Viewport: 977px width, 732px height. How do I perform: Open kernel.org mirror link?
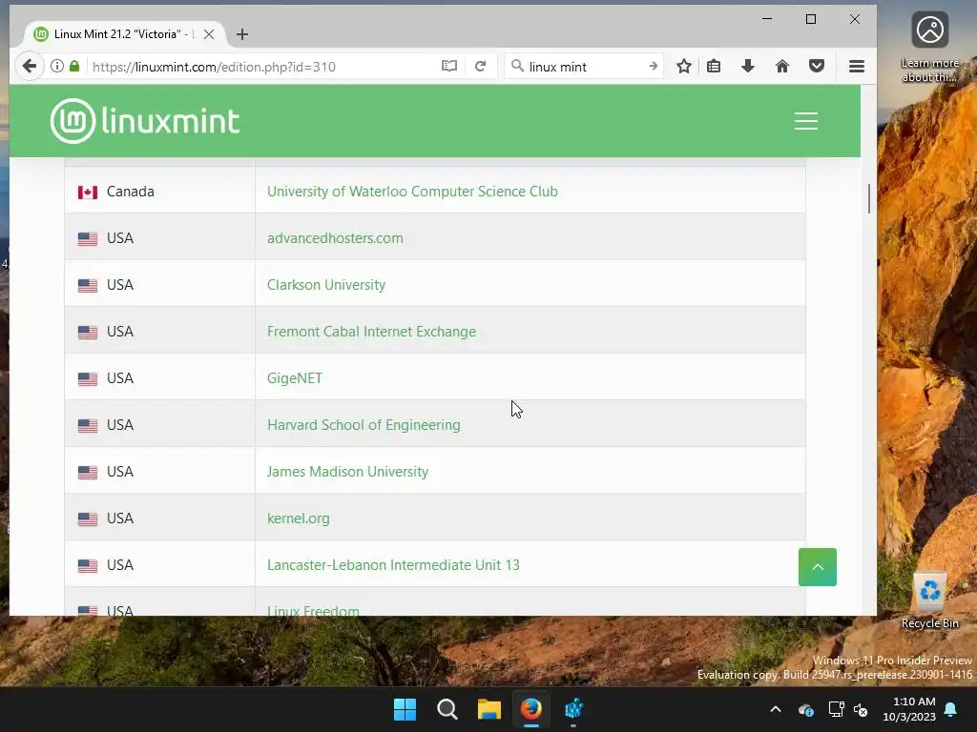(x=298, y=518)
